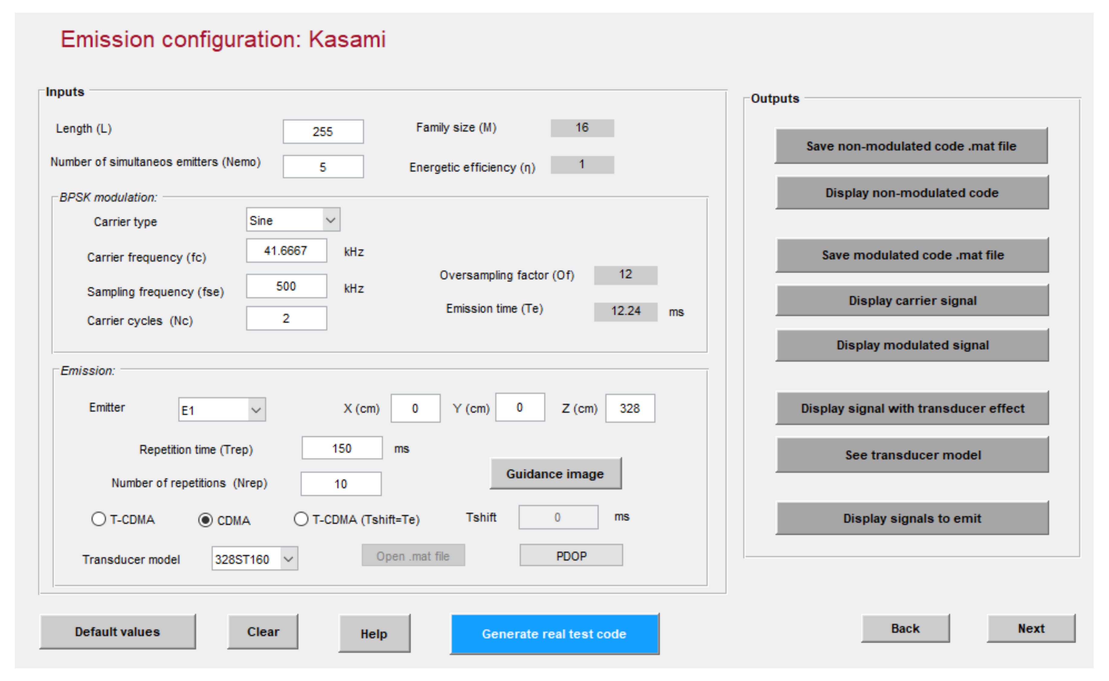This screenshot has height=681, width=1109.
Task: Click Display signals to emit
Action: [912, 518]
